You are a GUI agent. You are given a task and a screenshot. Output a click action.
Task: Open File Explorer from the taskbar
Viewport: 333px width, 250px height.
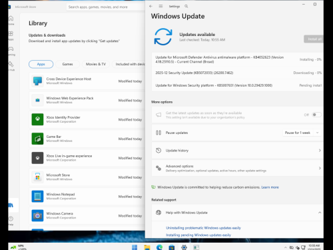[x=147, y=247]
